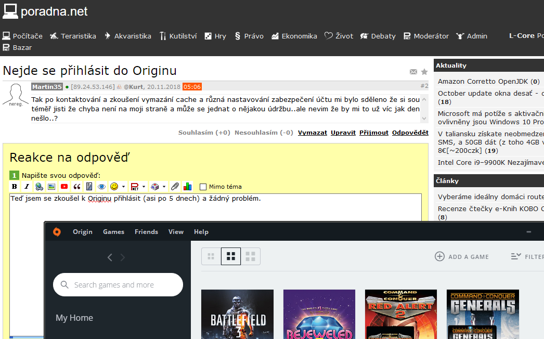Open the Právo section
This screenshot has width=544, height=339.
tap(250, 36)
